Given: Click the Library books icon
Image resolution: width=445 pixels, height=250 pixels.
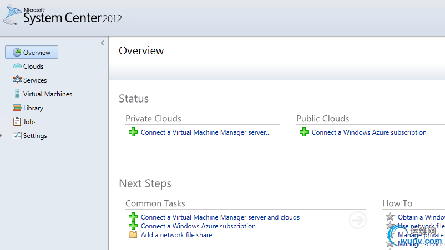Looking at the screenshot, I should 17,108.
